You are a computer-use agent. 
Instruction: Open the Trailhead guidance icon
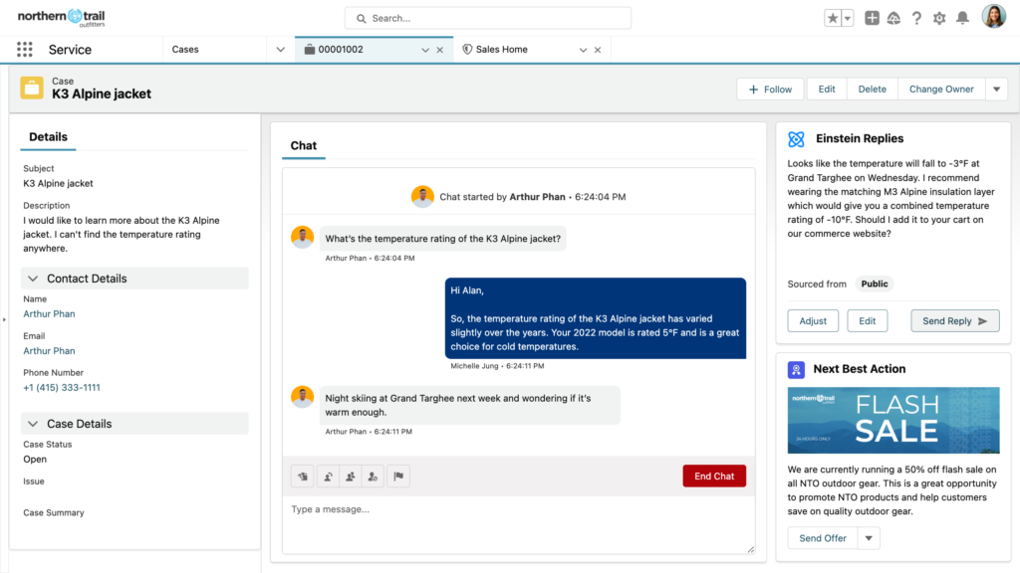click(893, 18)
